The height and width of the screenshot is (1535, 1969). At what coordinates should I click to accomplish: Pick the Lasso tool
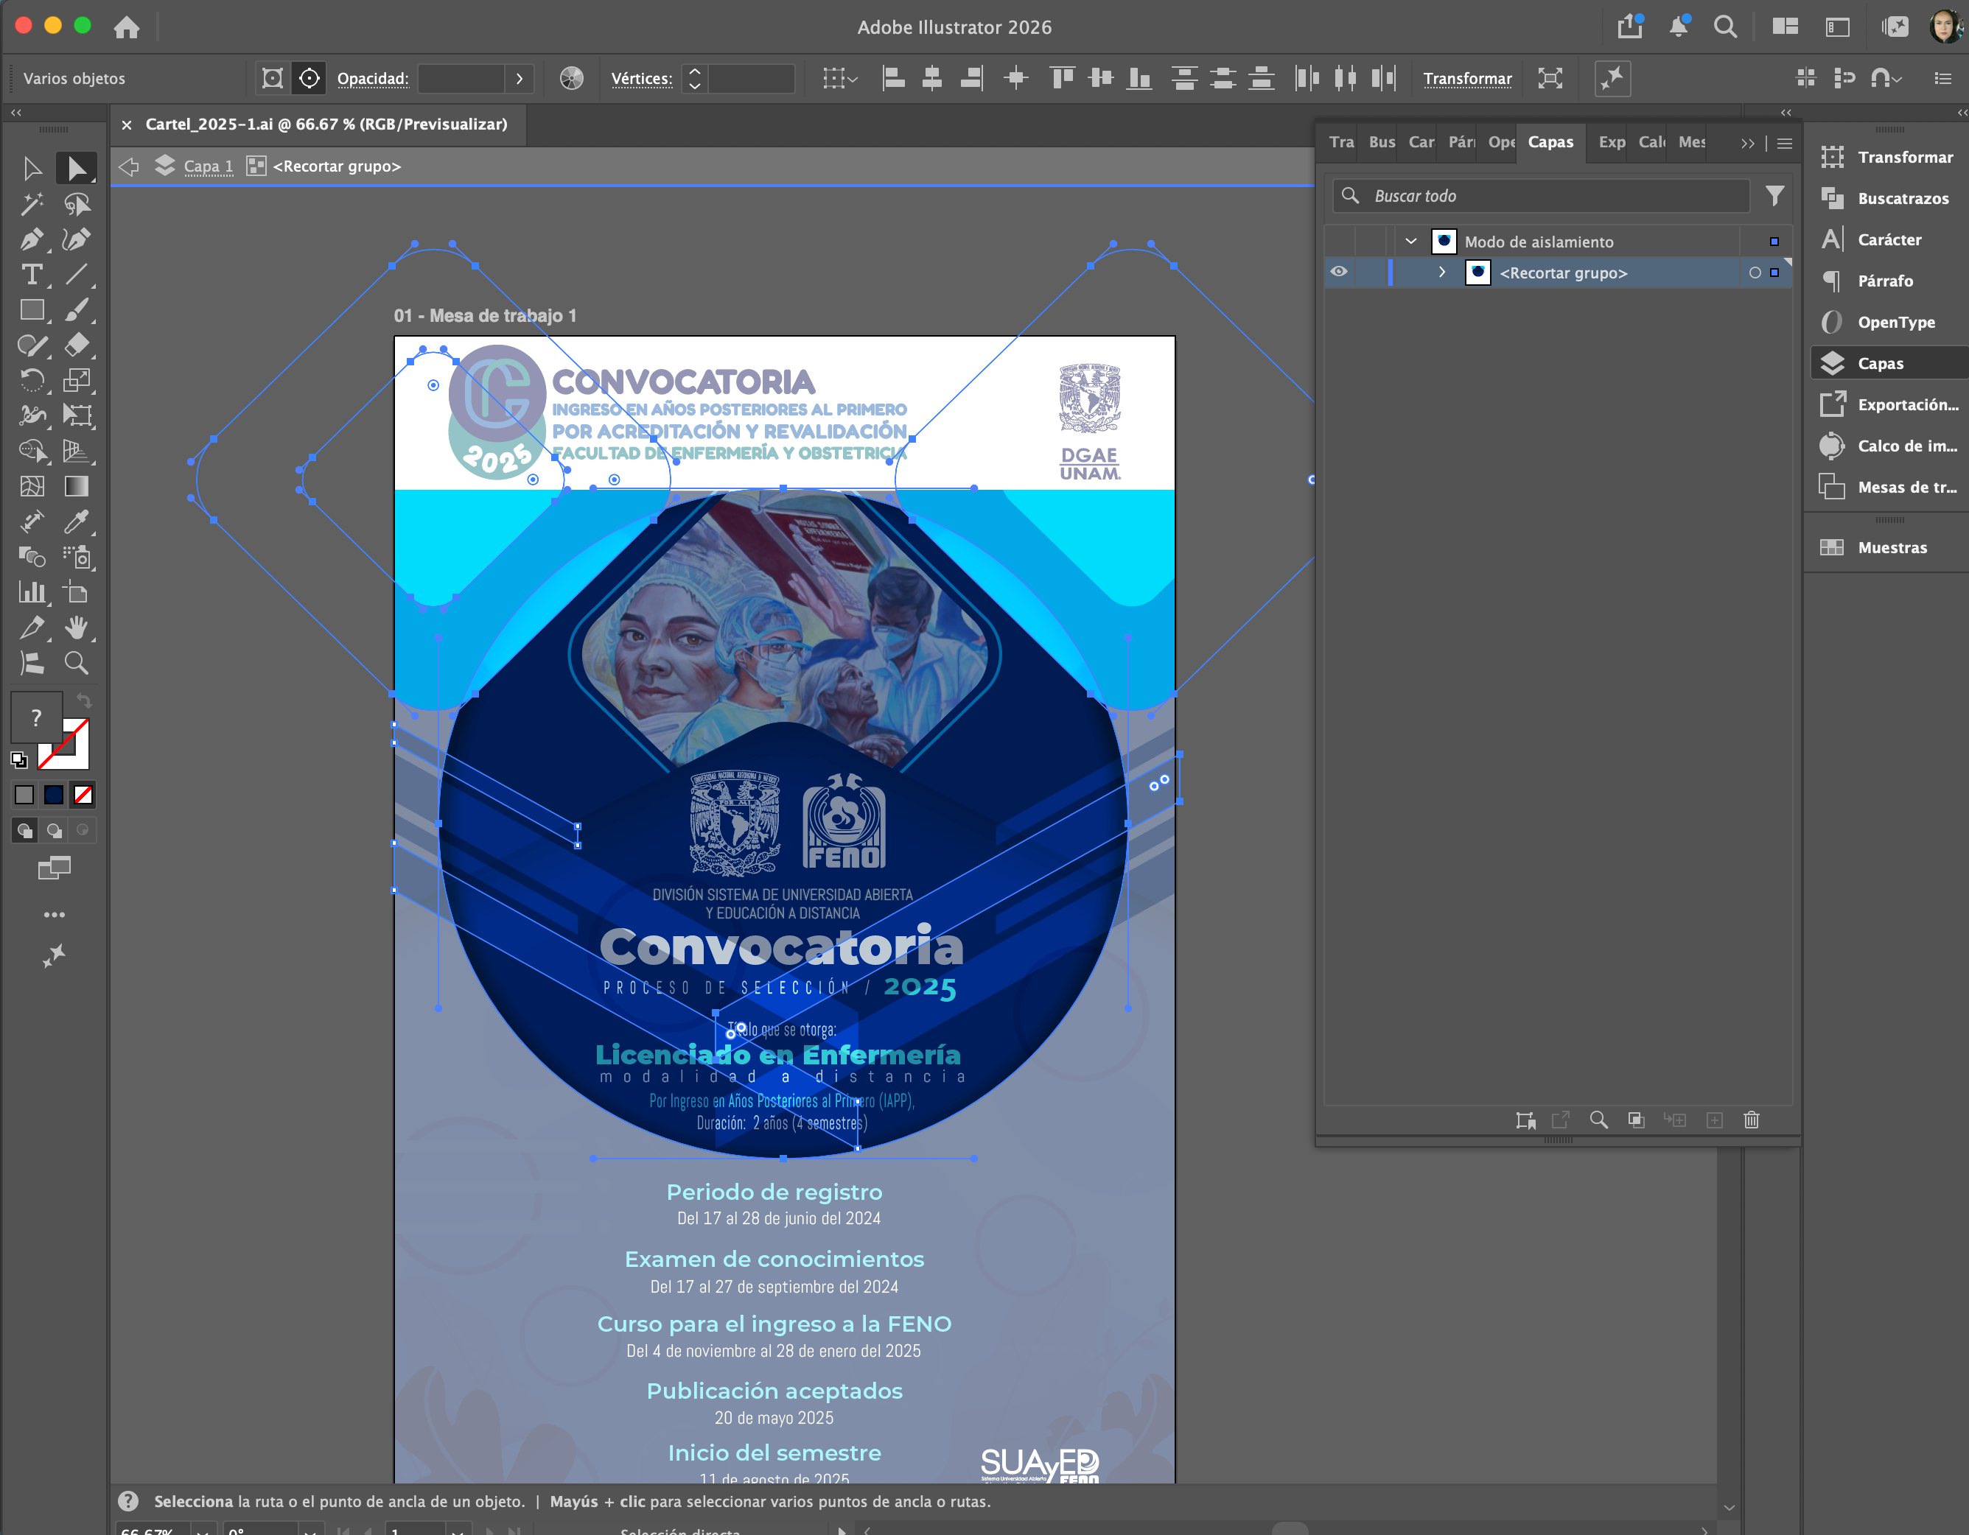(x=77, y=205)
